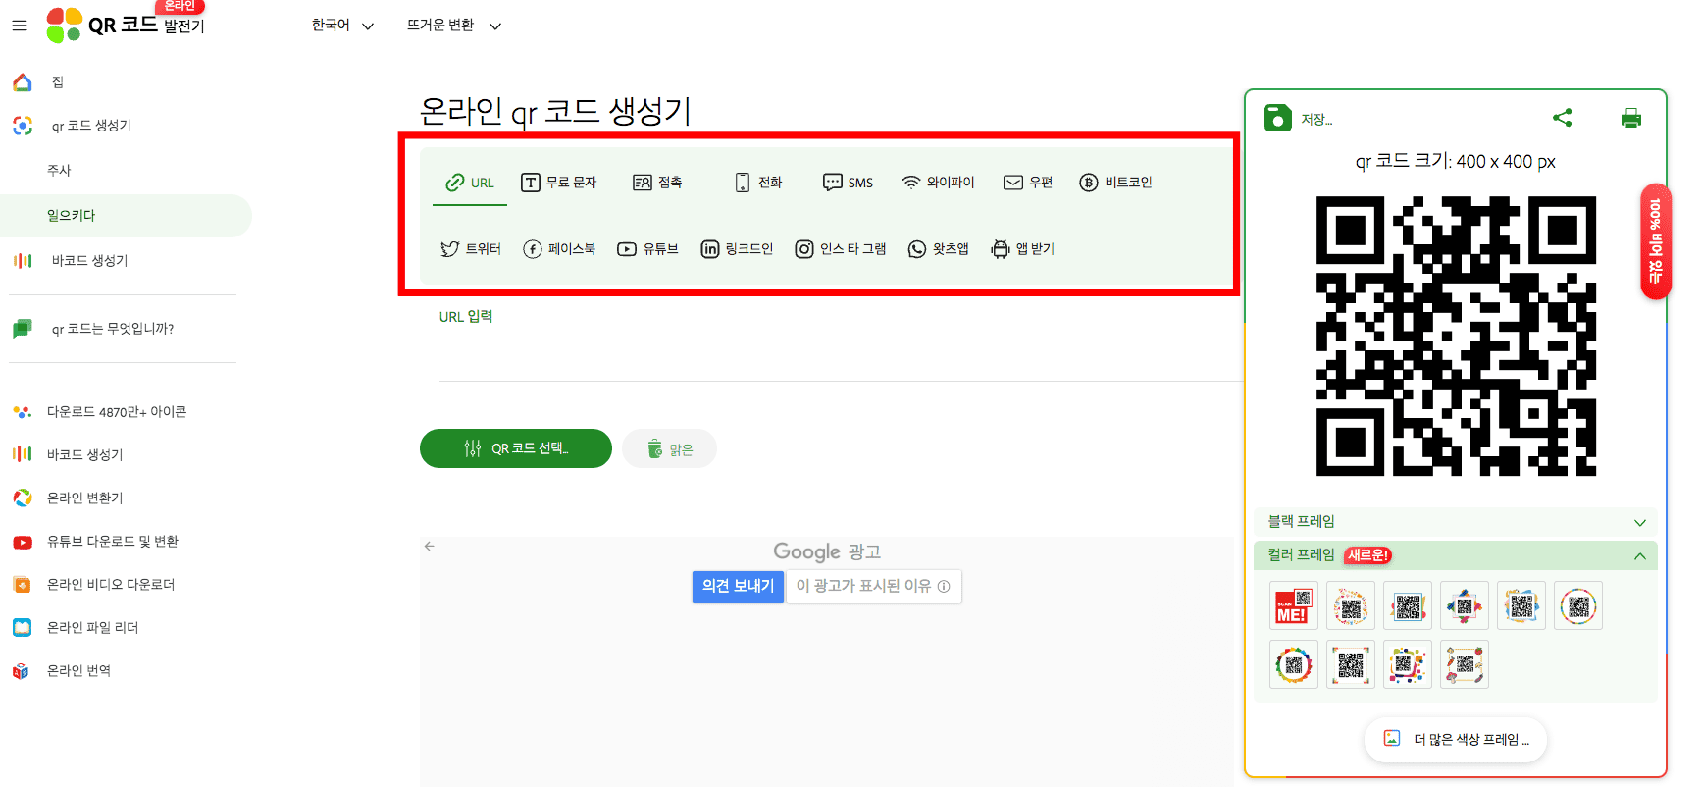Image resolution: width=1701 pixels, height=787 pixels.
Task: Choose the third color frame in second row
Action: (x=1408, y=664)
